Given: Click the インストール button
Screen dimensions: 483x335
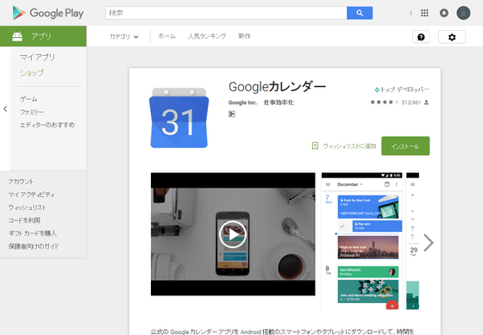Looking at the screenshot, I should [x=405, y=146].
